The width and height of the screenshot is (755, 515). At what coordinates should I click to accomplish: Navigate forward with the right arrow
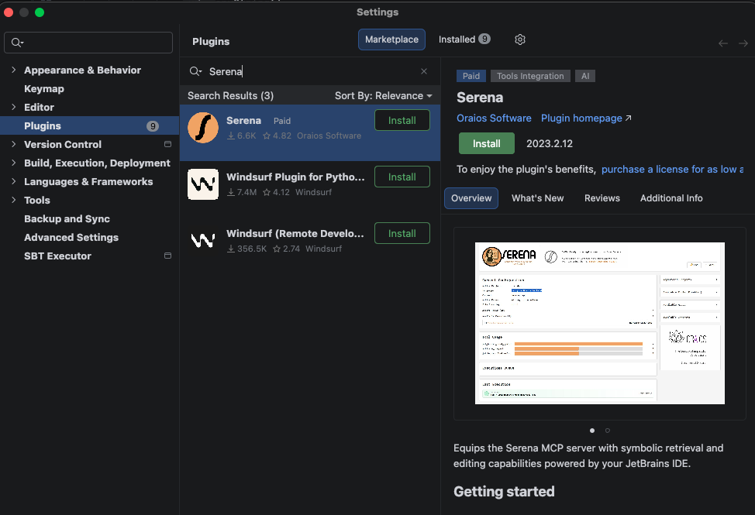(743, 43)
